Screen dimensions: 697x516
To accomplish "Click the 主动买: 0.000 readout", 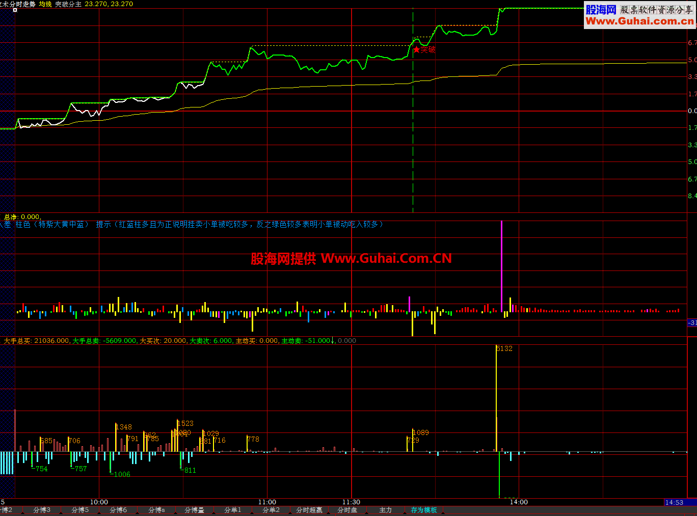I will (257, 341).
